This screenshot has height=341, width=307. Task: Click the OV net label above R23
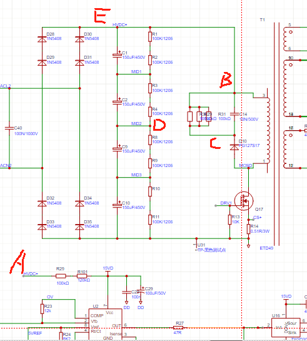coord(50,297)
